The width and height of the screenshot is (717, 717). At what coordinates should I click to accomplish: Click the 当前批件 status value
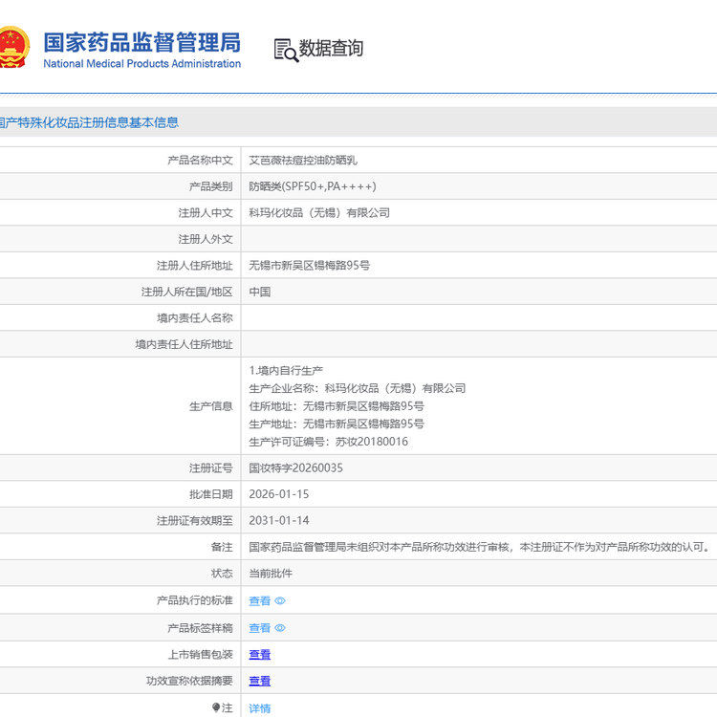pyautogui.click(x=271, y=574)
